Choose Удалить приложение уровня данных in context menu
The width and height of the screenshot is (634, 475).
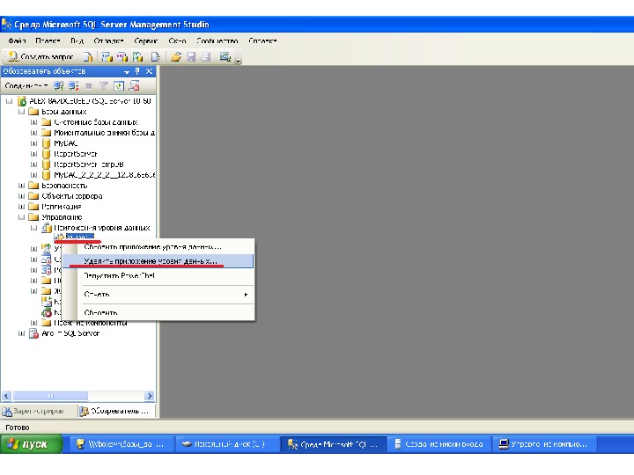click(x=158, y=261)
